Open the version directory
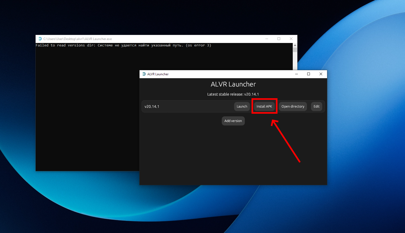The width and height of the screenshot is (405, 233). [x=293, y=106]
